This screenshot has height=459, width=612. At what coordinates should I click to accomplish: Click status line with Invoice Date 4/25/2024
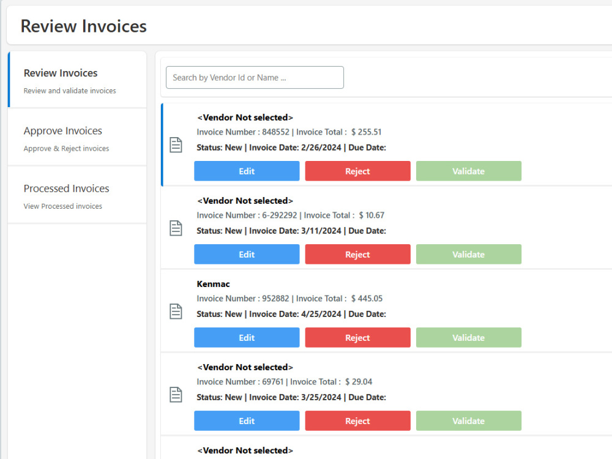click(x=291, y=314)
